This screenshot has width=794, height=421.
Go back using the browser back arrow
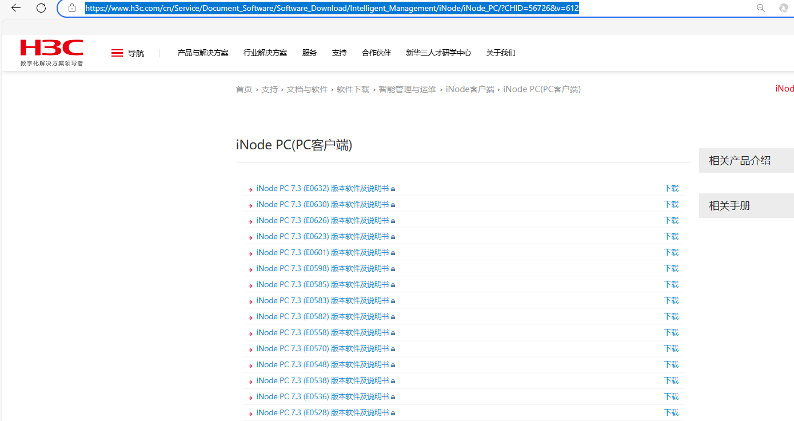coord(16,8)
